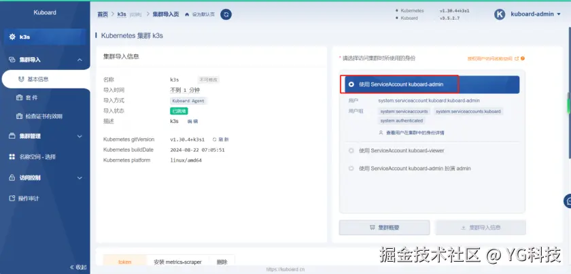Open the kuboard-admin user dropdown
The width and height of the screenshot is (571, 274).
pos(536,14)
